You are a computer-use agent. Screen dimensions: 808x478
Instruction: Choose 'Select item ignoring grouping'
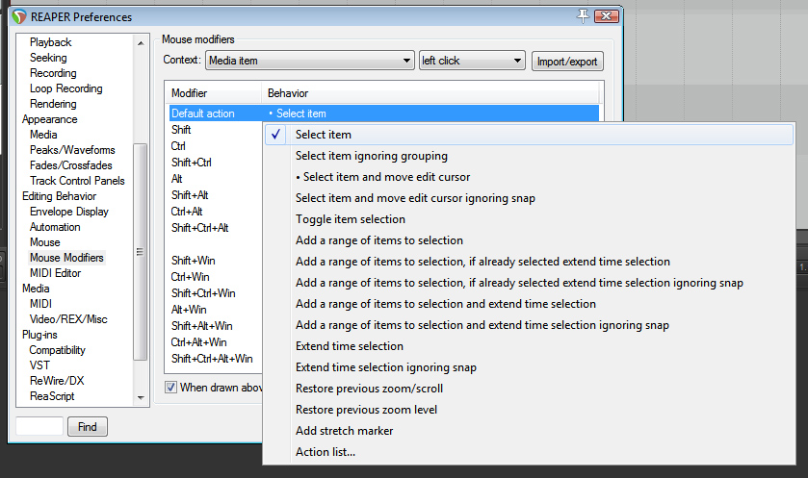(x=530, y=156)
